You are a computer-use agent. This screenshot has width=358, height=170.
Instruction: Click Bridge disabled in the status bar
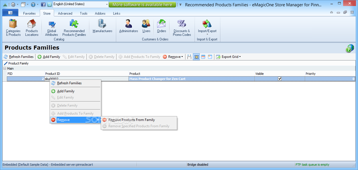[x=198, y=165]
